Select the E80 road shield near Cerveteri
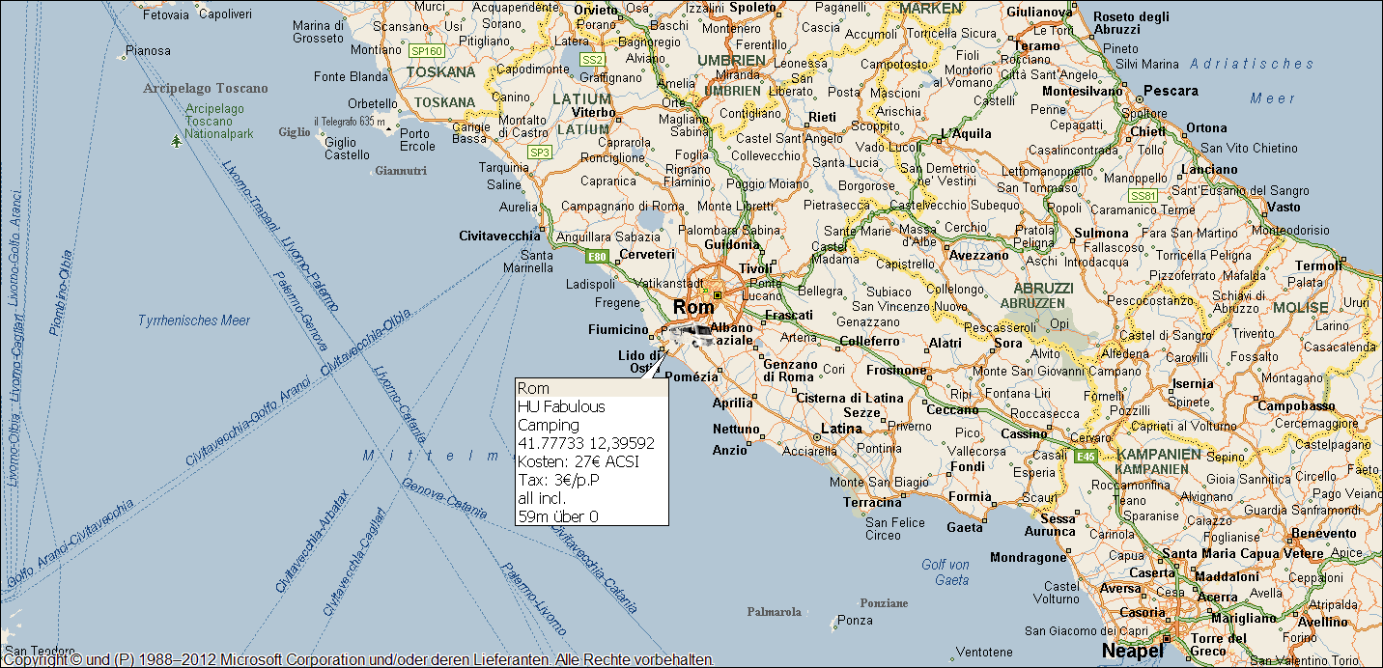Image resolution: width=1383 pixels, height=668 pixels. [596, 256]
